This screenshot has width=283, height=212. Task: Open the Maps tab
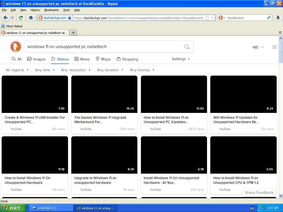pyautogui.click(x=103, y=59)
